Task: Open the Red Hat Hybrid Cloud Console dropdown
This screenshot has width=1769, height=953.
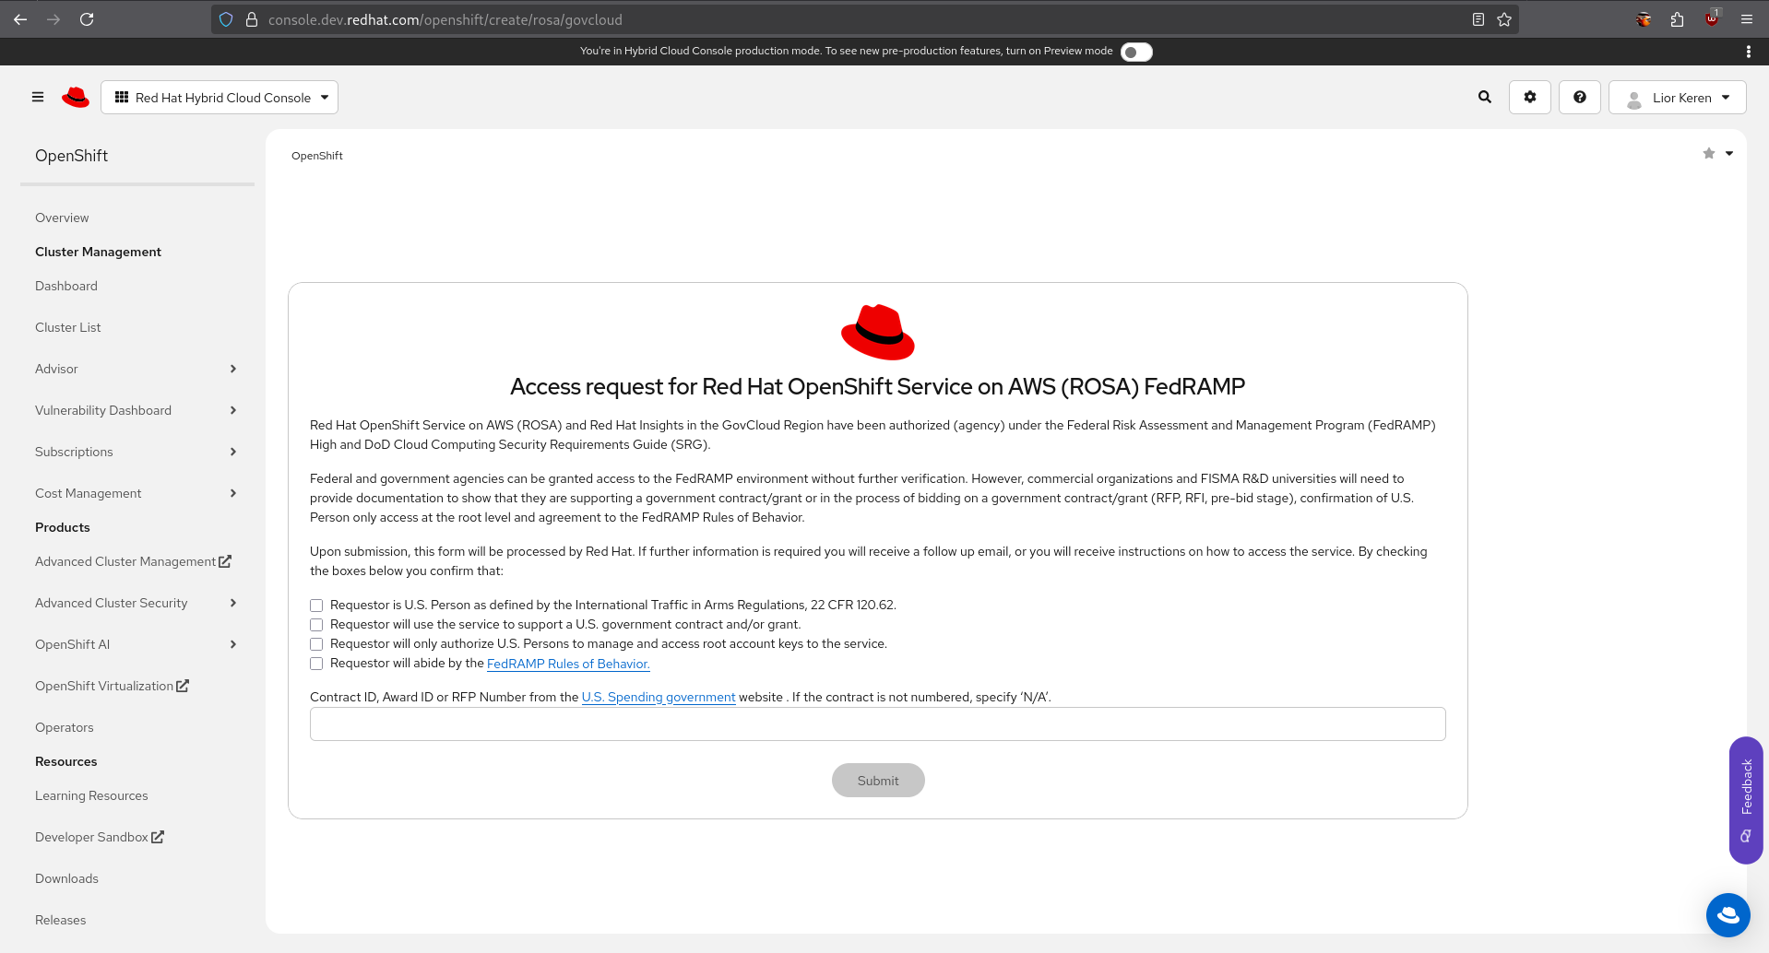Action: [220, 98]
